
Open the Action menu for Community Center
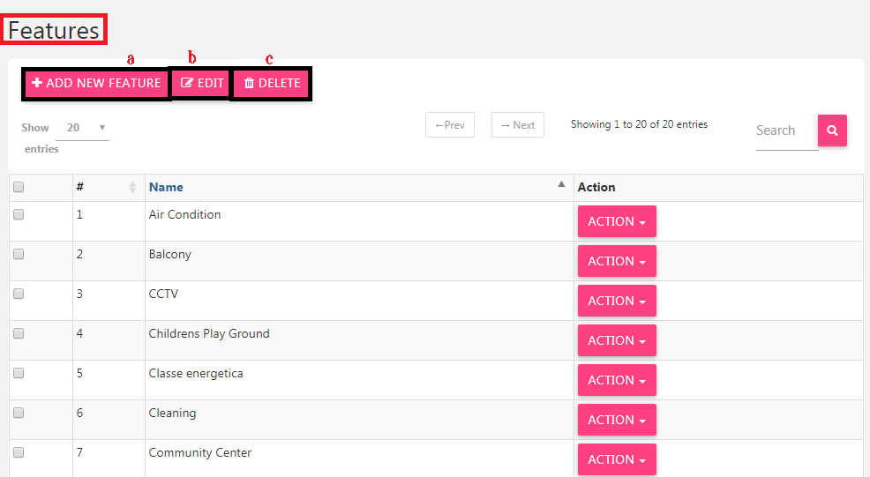617,459
